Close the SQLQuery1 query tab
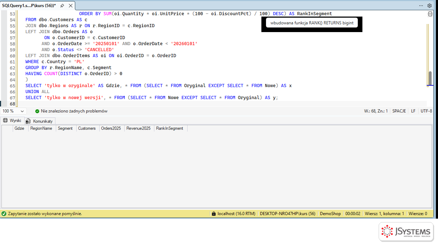 click(x=70, y=6)
